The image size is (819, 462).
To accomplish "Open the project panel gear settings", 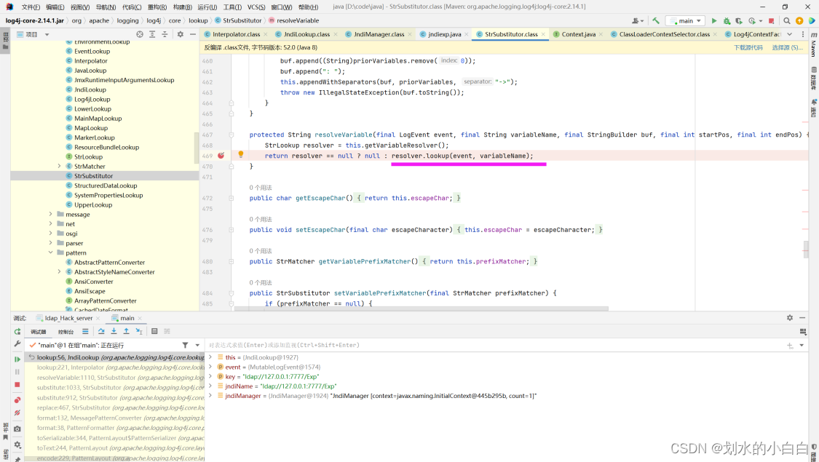I will click(x=181, y=34).
